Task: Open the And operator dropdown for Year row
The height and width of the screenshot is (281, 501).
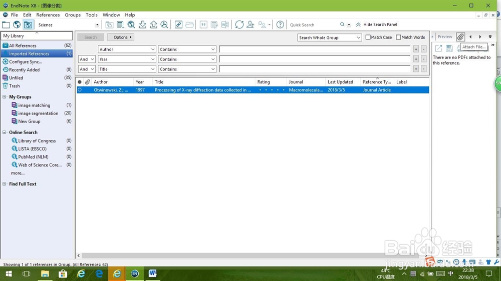Action: 87,59
